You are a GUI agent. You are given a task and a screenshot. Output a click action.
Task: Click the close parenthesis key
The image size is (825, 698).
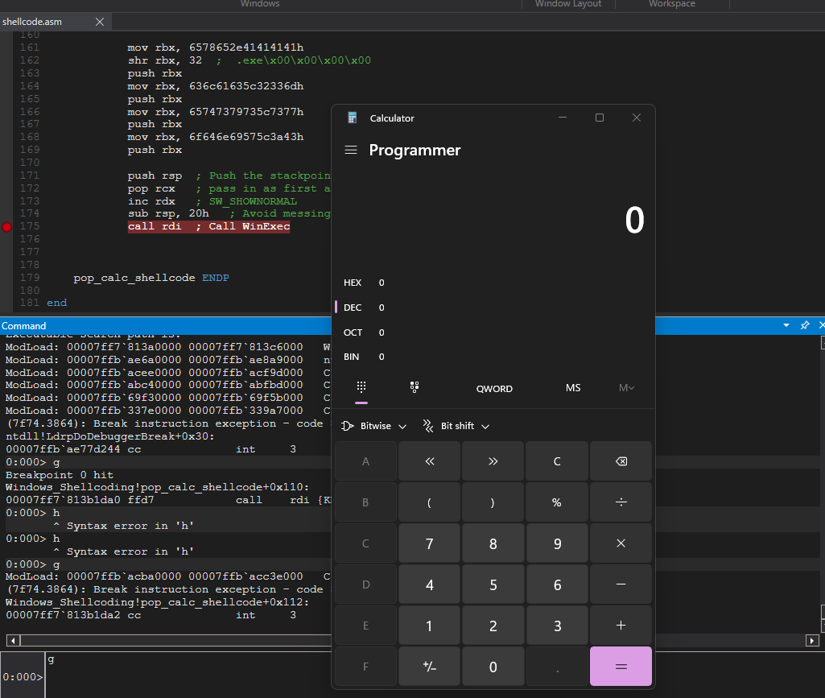pyautogui.click(x=493, y=502)
